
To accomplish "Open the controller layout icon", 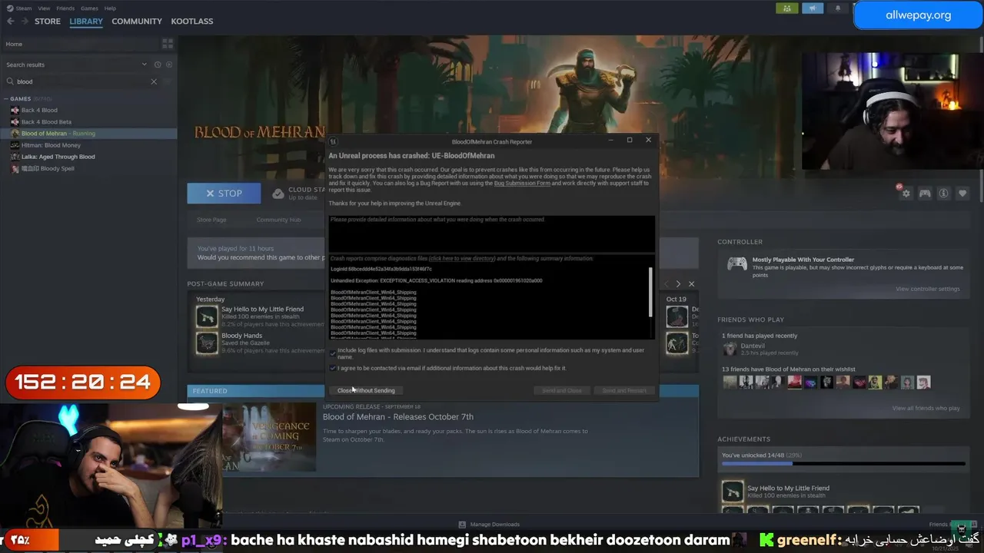I will [x=925, y=194].
